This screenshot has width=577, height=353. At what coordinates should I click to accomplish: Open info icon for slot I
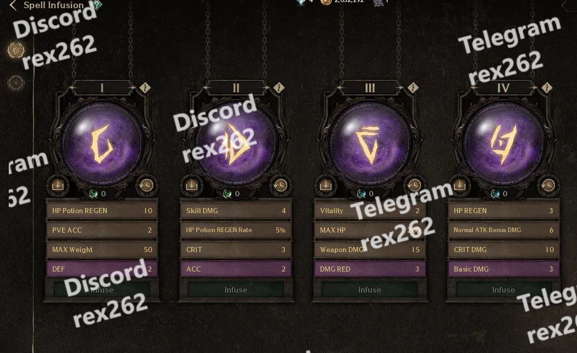pos(145,88)
